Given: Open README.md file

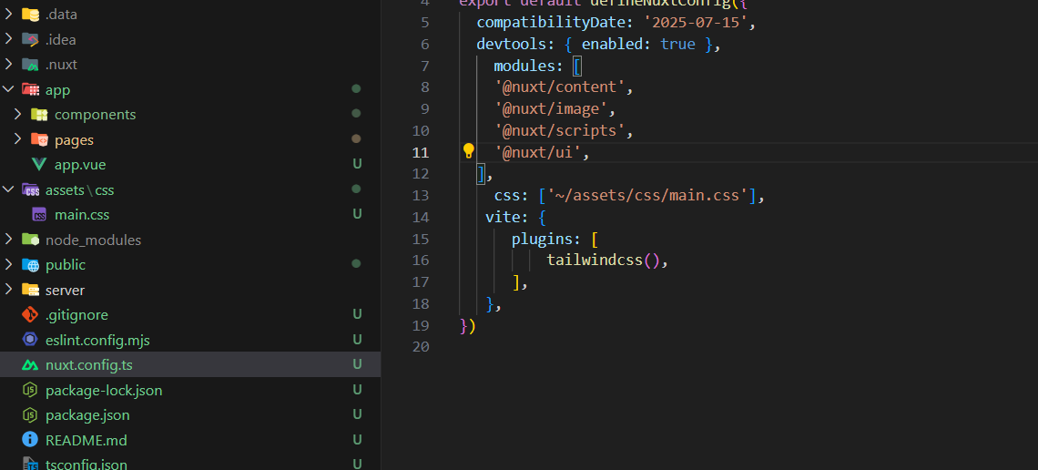Looking at the screenshot, I should click(x=86, y=440).
